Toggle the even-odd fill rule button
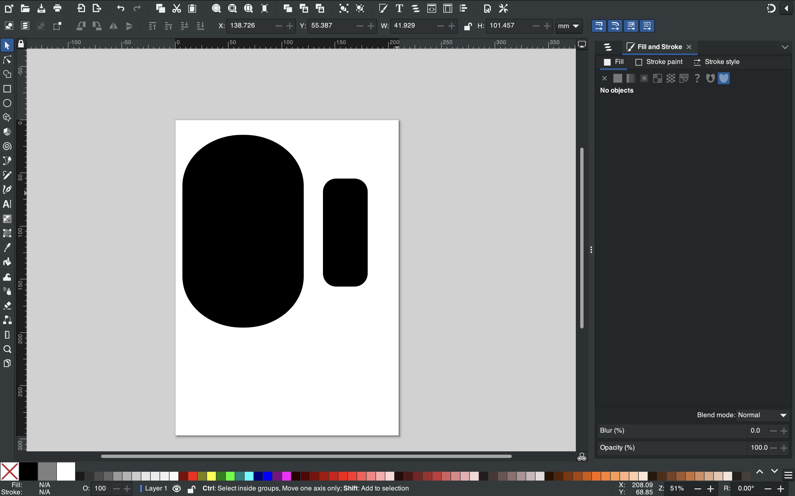 [x=710, y=79]
